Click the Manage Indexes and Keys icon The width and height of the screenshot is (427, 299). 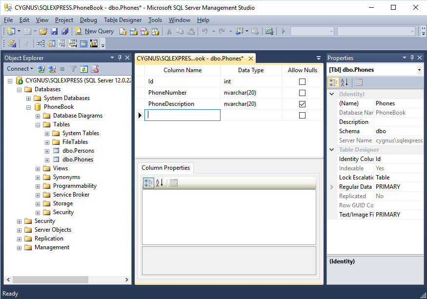(51, 43)
